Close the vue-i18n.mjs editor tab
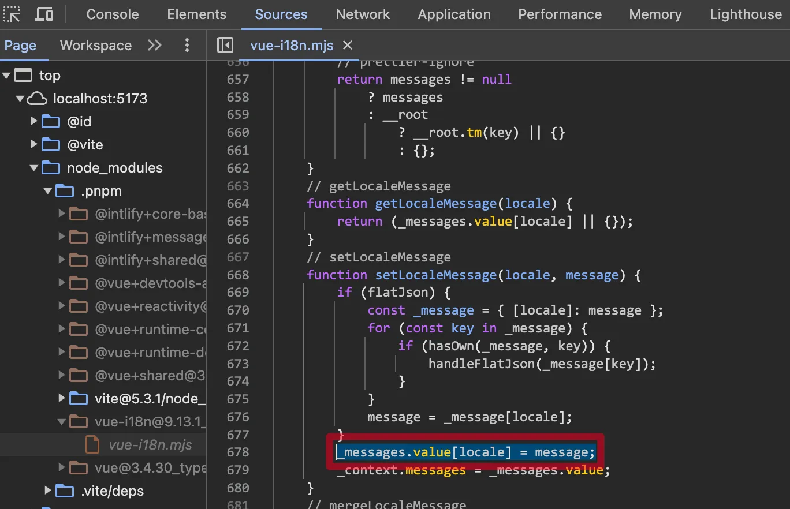The width and height of the screenshot is (790, 509). click(348, 45)
